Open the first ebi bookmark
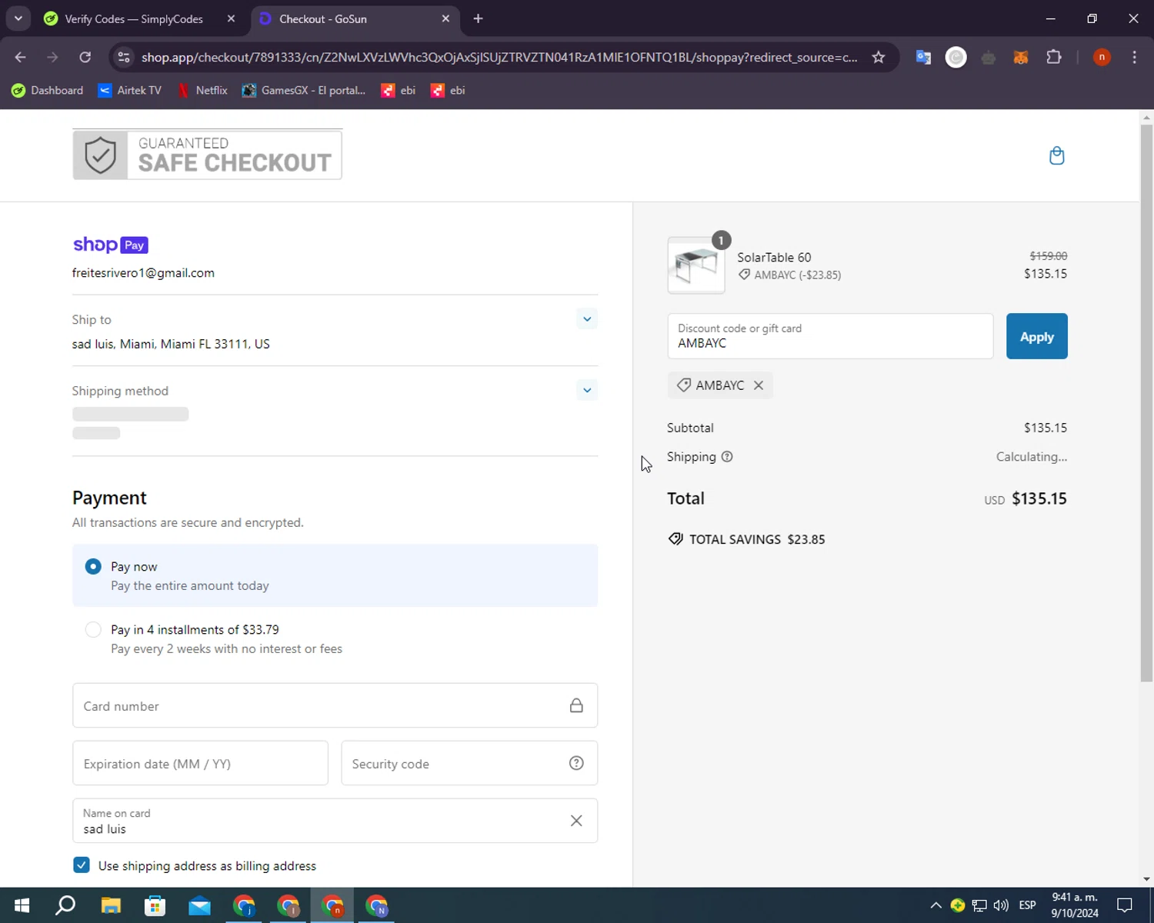This screenshot has height=923, width=1154. tap(399, 90)
